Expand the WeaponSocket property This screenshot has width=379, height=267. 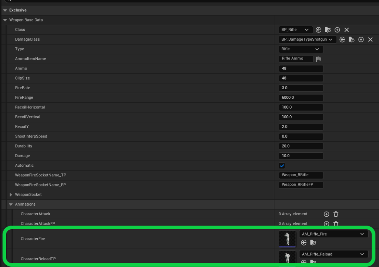11,195
